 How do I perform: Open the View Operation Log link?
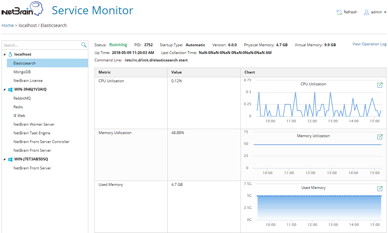pyautogui.click(x=369, y=44)
